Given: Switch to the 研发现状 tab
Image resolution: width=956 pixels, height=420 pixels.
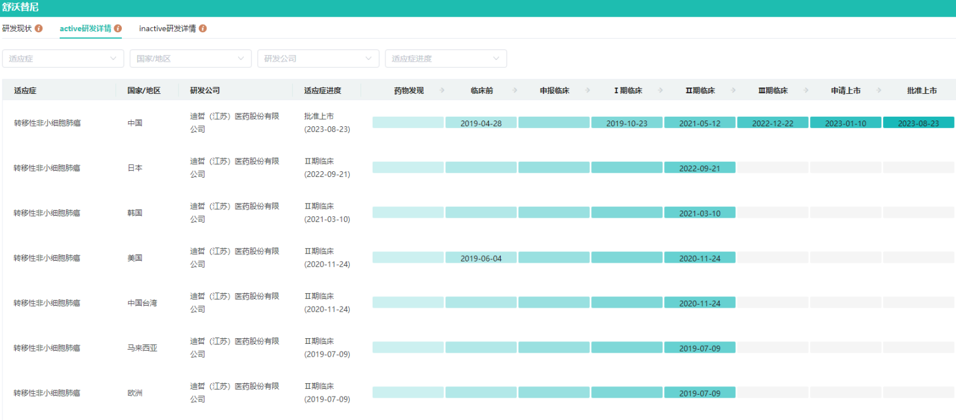Looking at the screenshot, I should tap(17, 29).
